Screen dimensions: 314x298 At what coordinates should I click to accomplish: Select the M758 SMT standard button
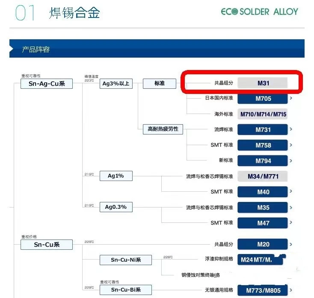[x=263, y=145]
